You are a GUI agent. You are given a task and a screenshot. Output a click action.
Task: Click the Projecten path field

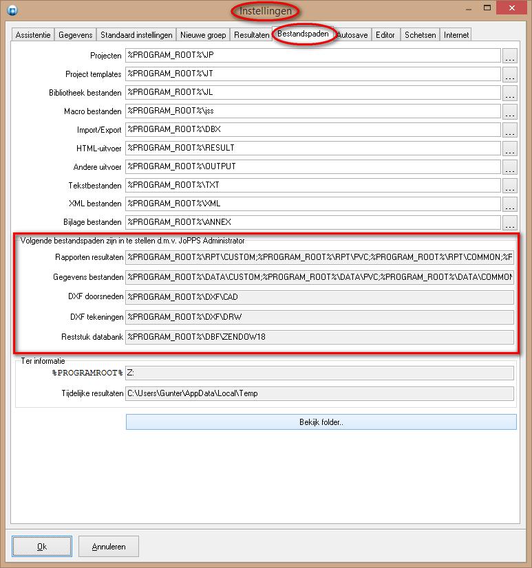tap(313, 55)
